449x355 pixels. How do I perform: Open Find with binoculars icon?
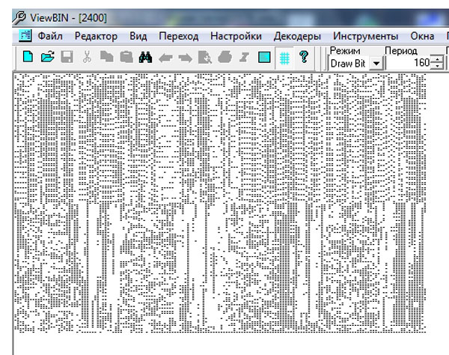click(x=145, y=58)
